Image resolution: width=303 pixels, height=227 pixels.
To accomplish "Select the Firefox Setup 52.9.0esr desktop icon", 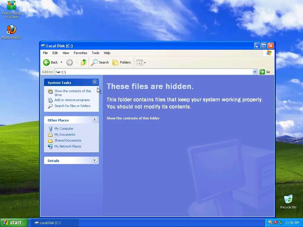I will pos(12,10).
